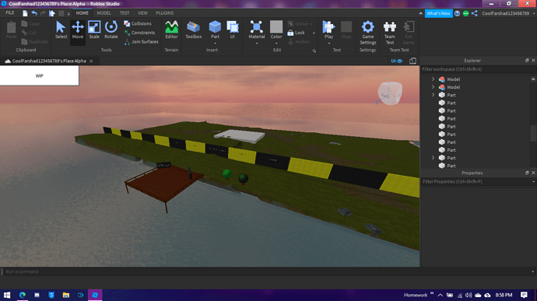Toggle Join Surfaces option
The height and width of the screenshot is (301, 537).
[x=142, y=42]
